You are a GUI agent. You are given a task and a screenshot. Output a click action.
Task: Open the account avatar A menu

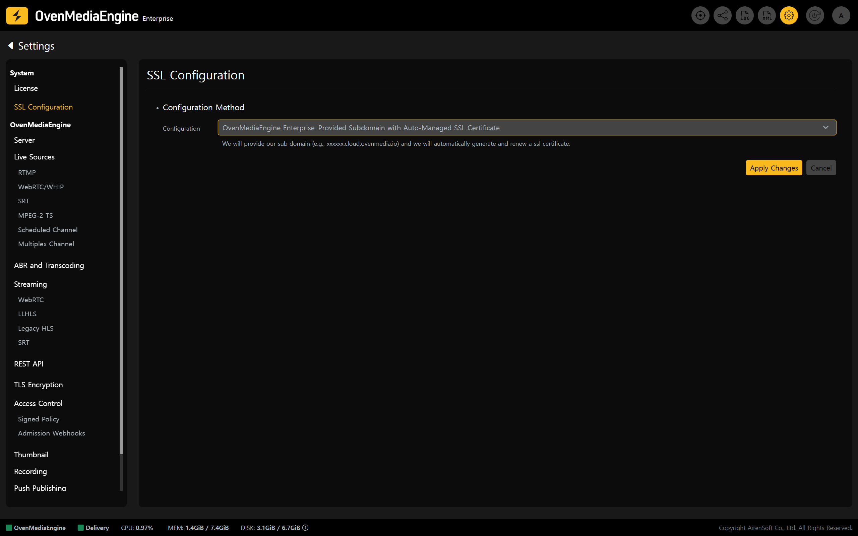point(841,16)
